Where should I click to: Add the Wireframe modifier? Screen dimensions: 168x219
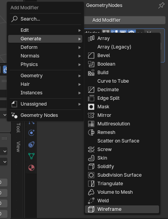tap(122, 209)
